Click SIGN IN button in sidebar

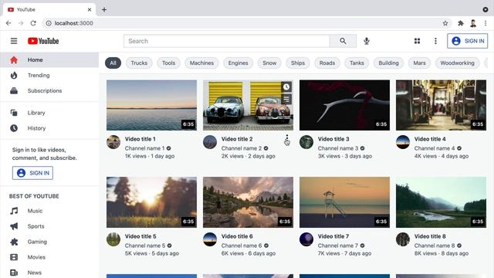(32, 173)
